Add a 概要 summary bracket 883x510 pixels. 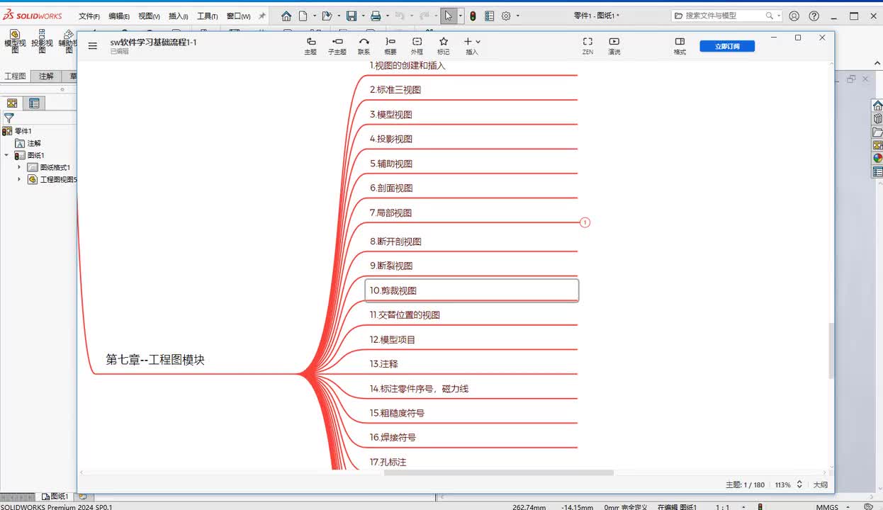point(390,46)
